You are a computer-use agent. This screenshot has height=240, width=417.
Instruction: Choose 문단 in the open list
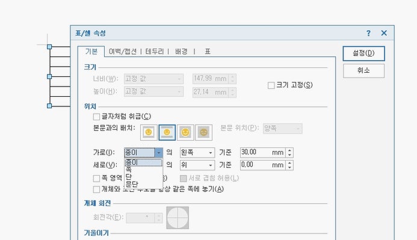coord(143,184)
